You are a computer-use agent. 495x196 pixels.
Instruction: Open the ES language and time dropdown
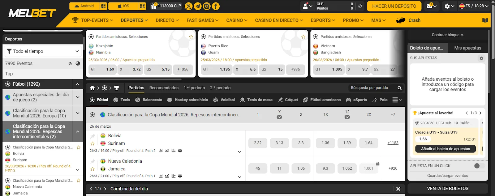point(474,6)
